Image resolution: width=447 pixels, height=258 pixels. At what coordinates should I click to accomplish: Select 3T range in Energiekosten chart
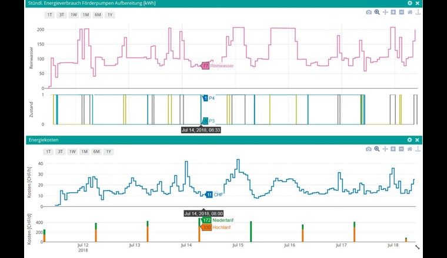coord(61,151)
